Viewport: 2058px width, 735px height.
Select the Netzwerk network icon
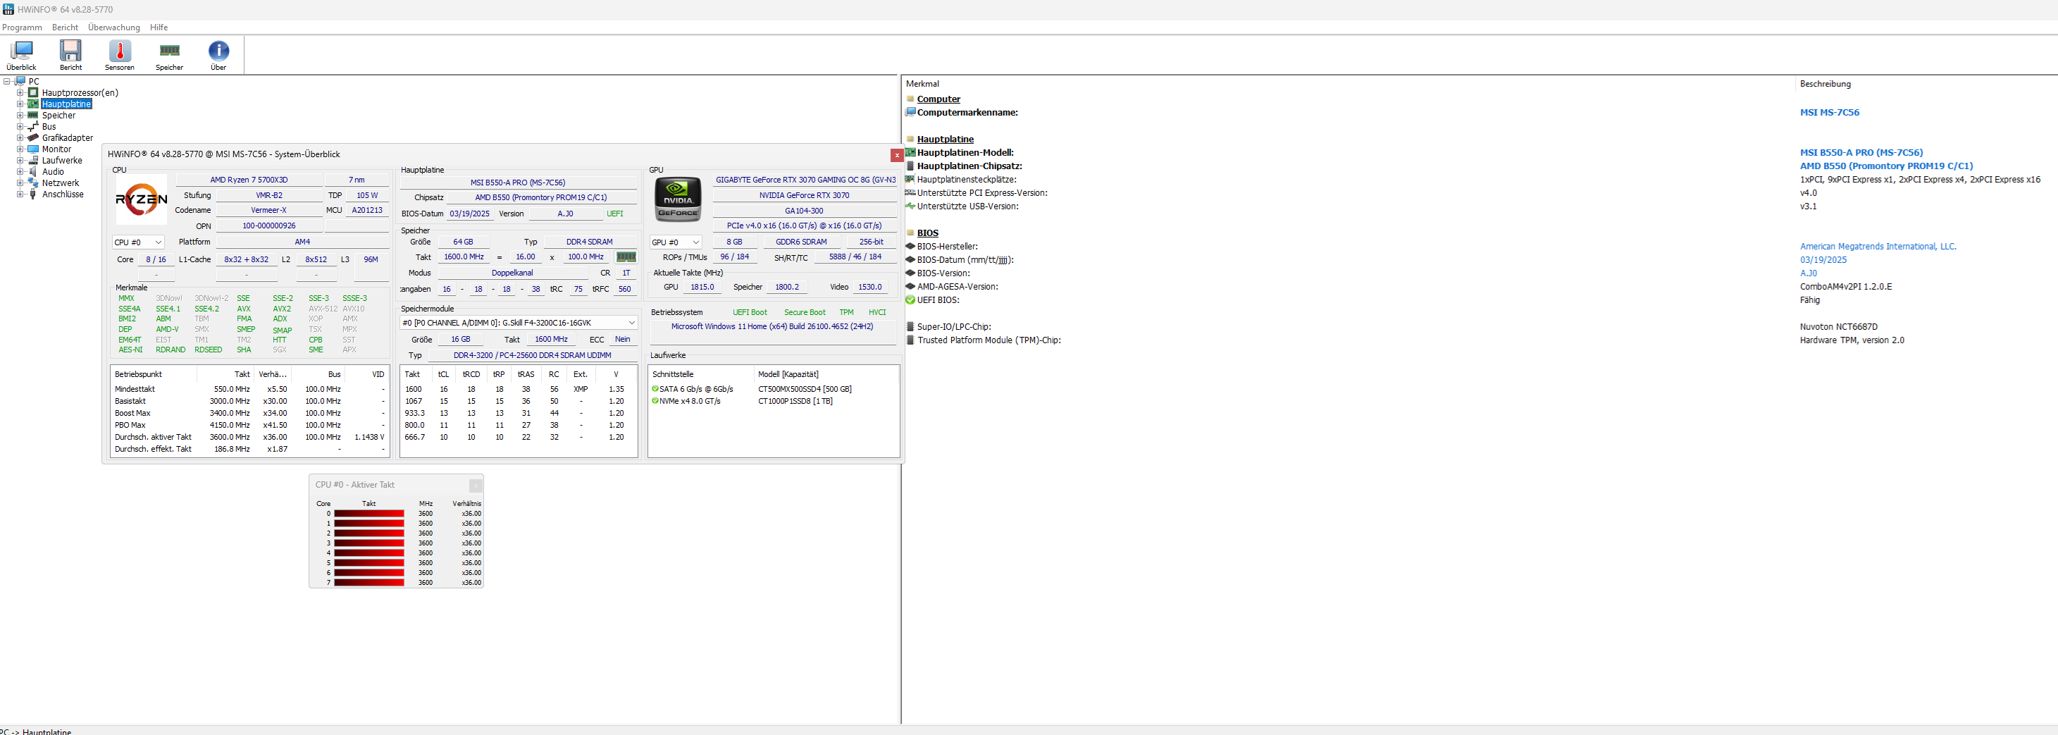[32, 182]
